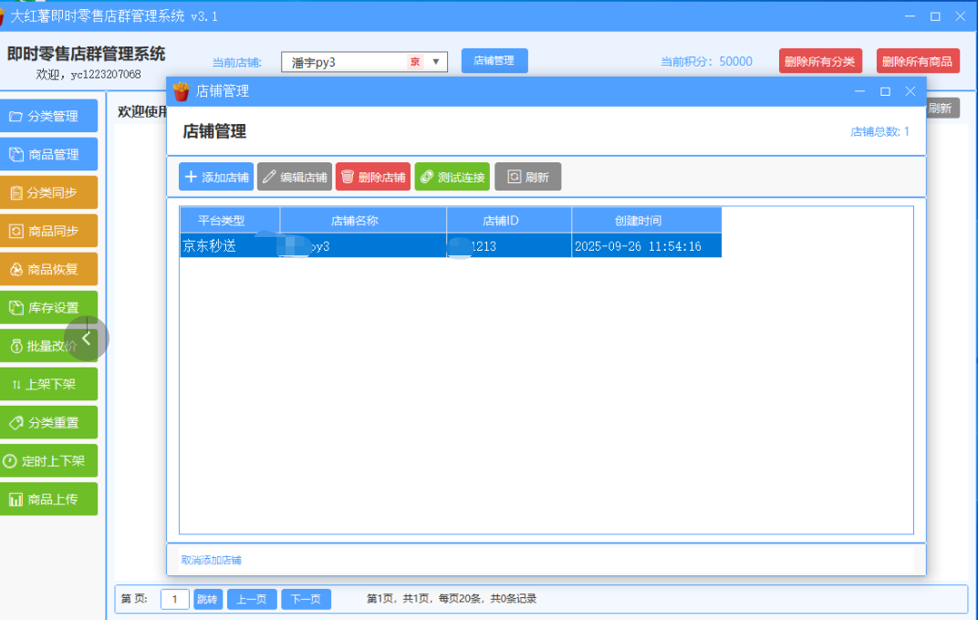Collapse sidebar with the round arrow button
978x620 pixels.
click(x=87, y=339)
